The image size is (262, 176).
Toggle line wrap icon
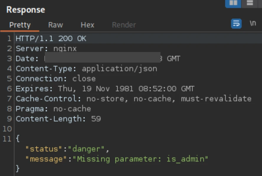click(236, 24)
